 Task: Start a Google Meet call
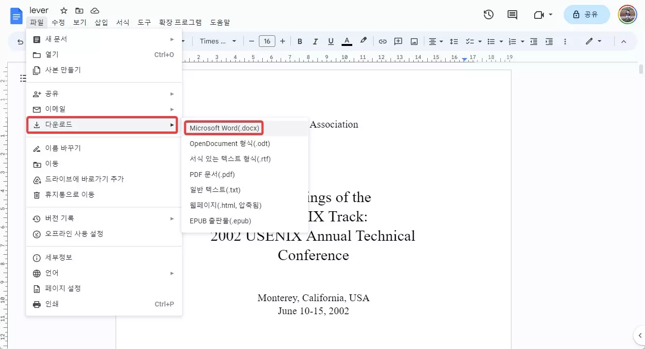(539, 15)
